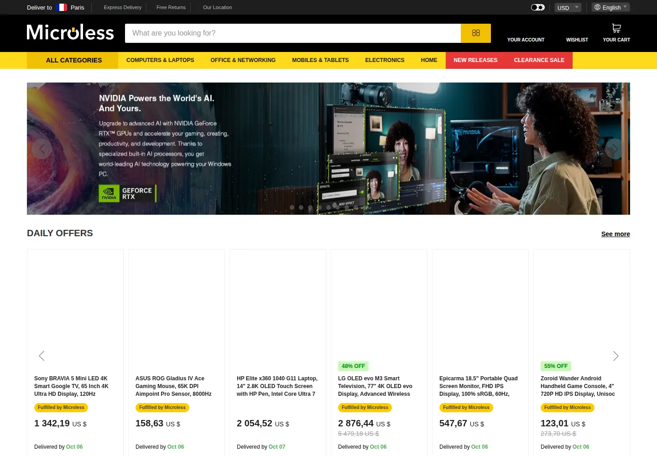Select the Home category menu item

(429, 60)
